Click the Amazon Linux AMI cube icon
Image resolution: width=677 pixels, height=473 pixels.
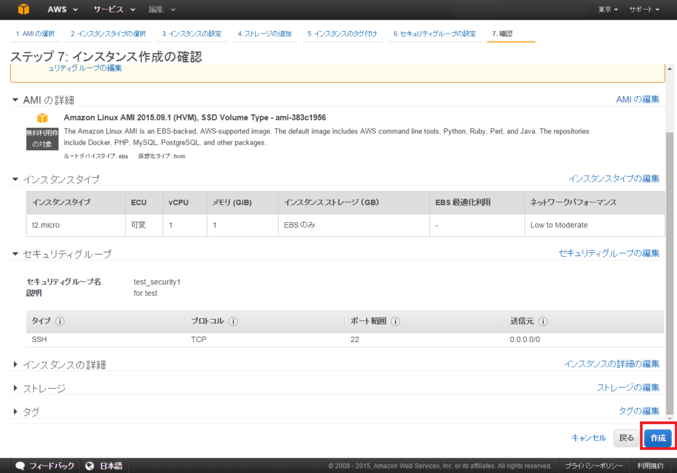tap(42, 118)
